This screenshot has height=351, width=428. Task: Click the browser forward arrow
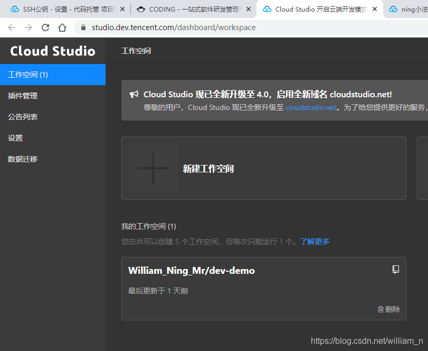point(28,27)
